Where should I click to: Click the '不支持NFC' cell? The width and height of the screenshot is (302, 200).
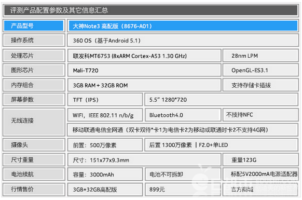260,115
